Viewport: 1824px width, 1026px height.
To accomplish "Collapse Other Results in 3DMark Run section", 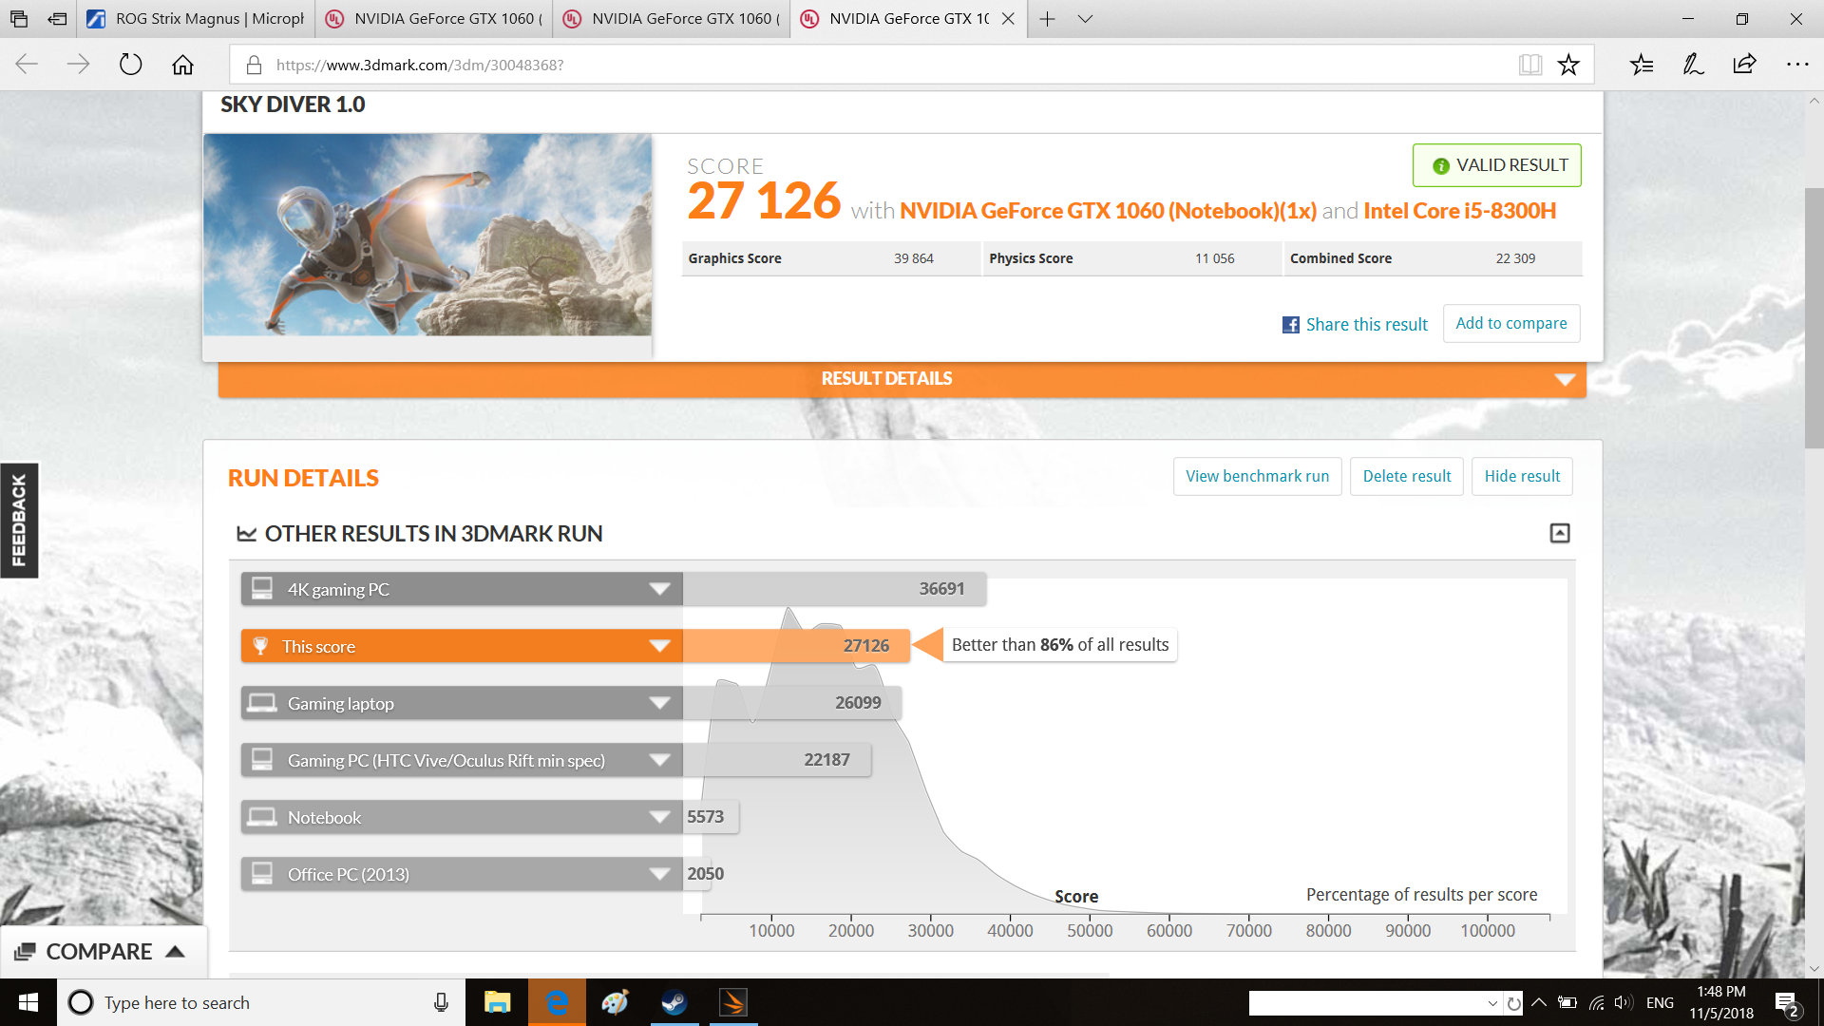I will [1560, 533].
